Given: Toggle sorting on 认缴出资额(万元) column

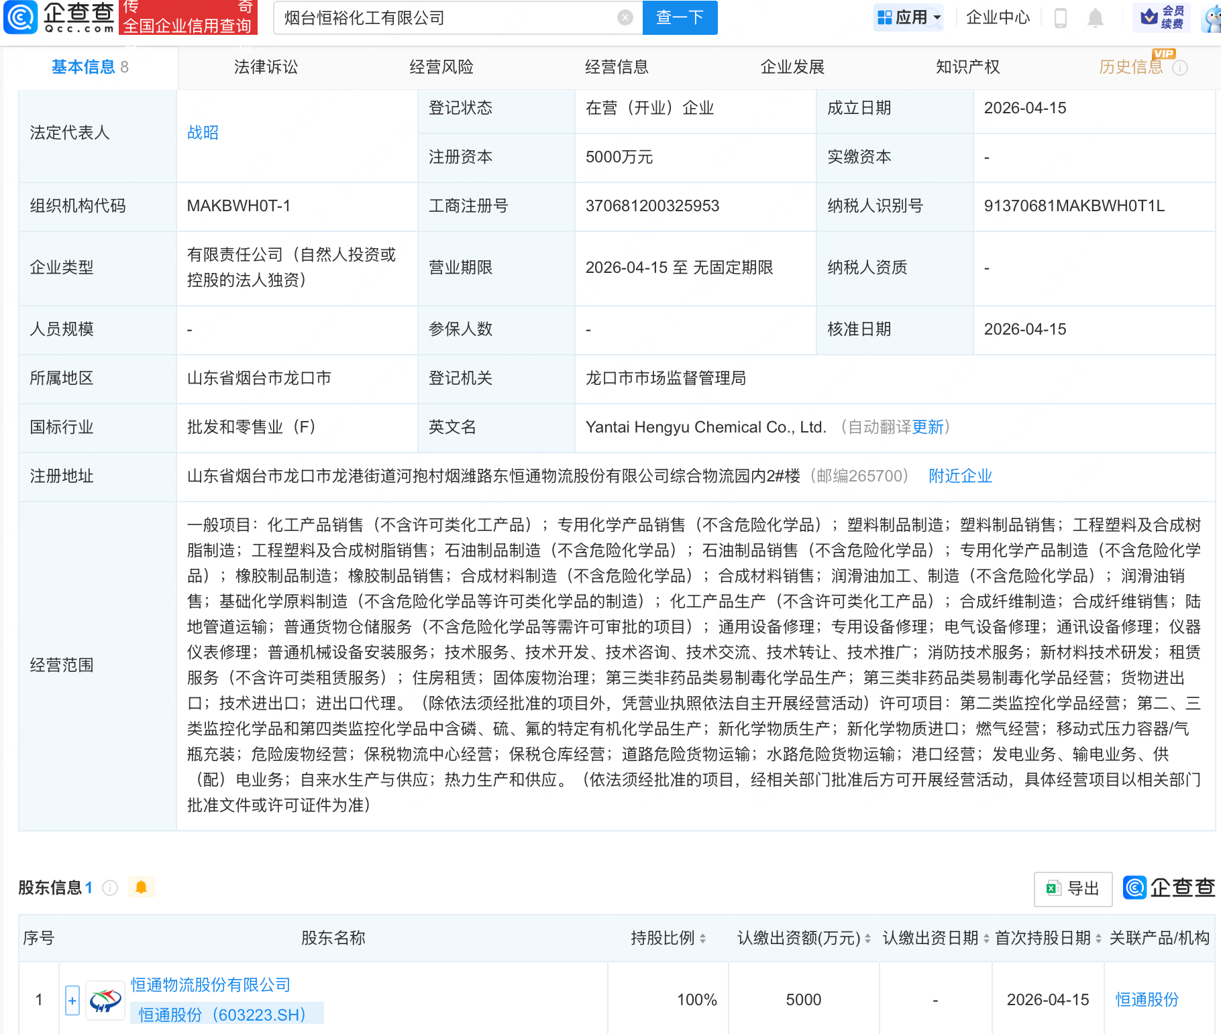Looking at the screenshot, I should [867, 939].
